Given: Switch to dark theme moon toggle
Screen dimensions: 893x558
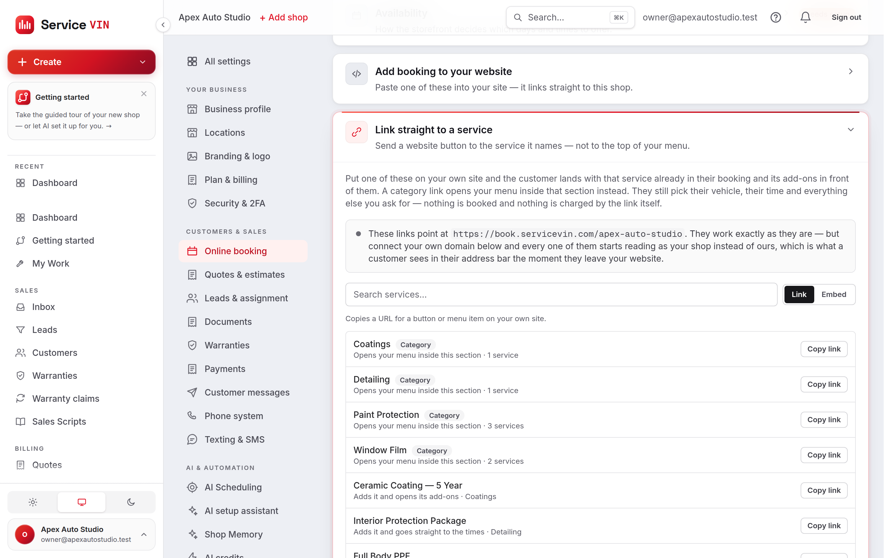Looking at the screenshot, I should [131, 502].
